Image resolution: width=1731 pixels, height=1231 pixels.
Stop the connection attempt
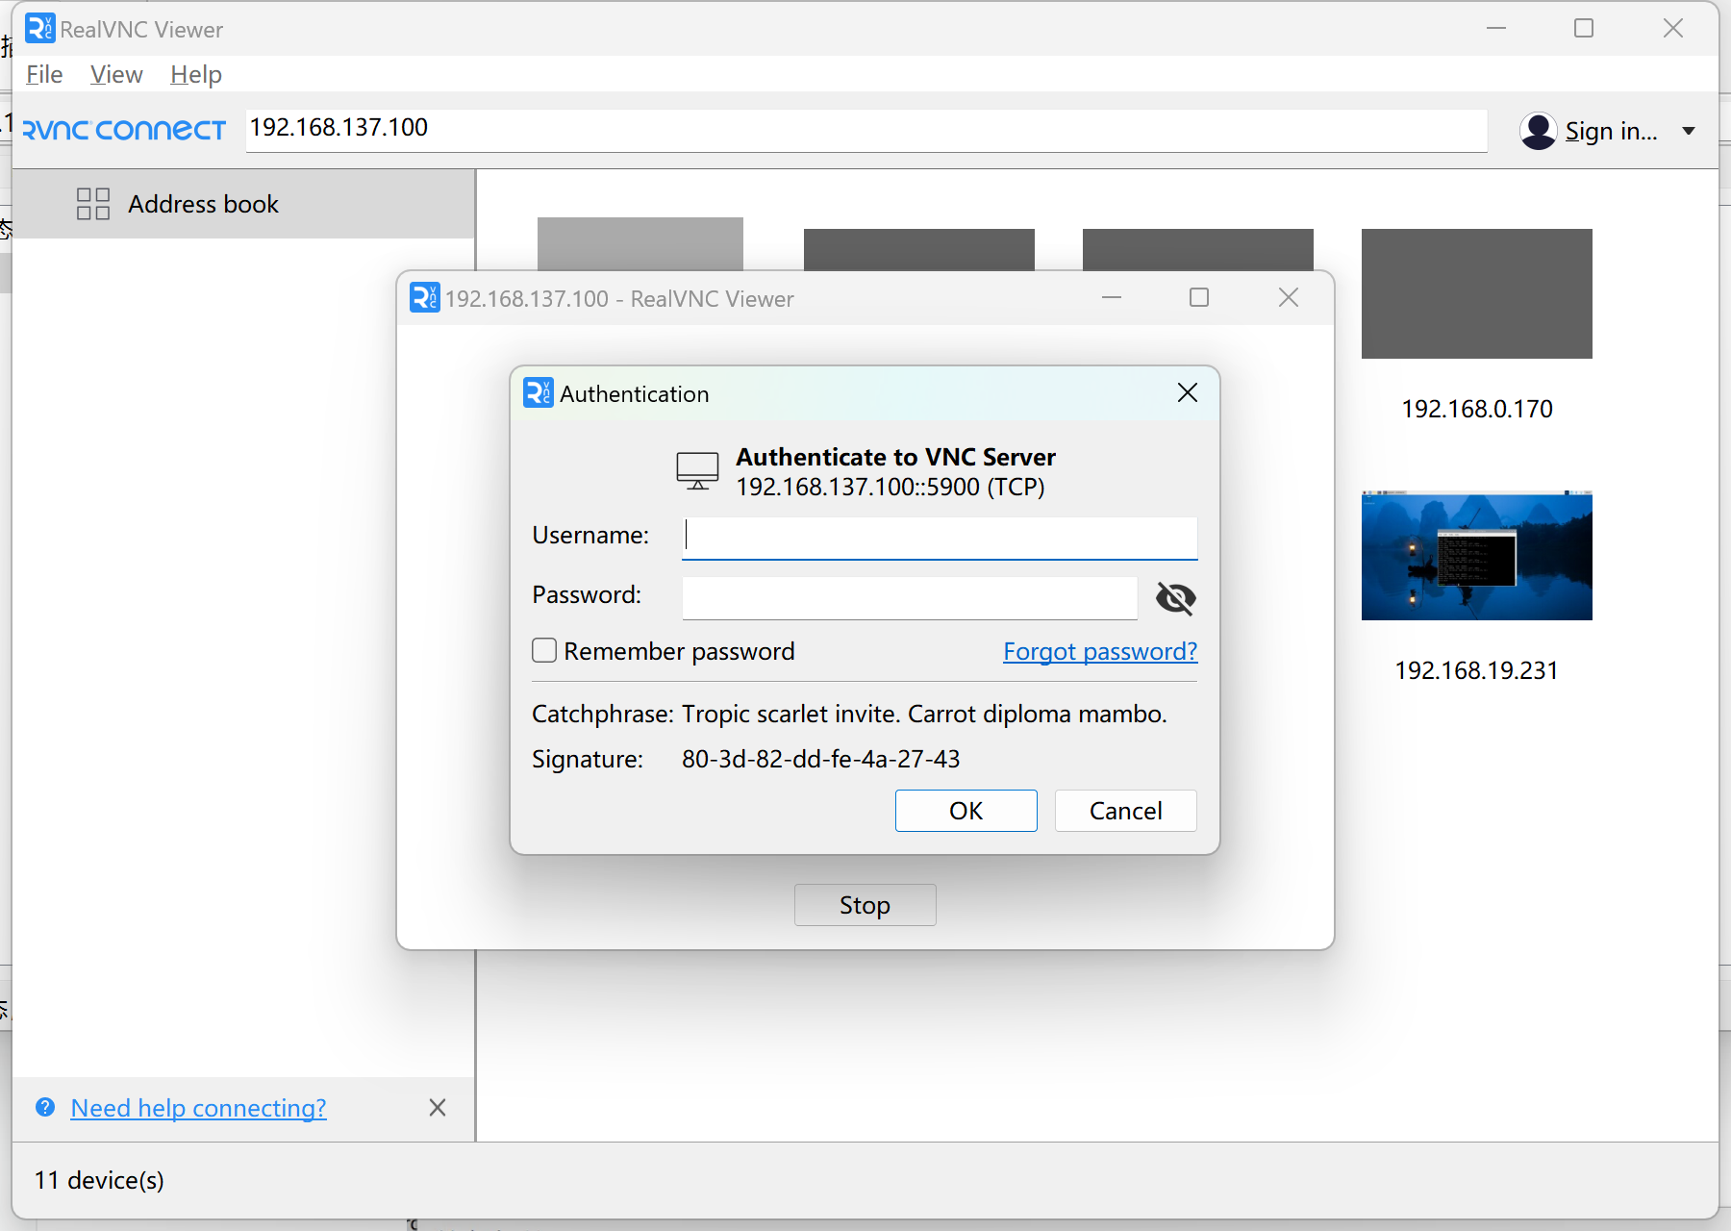pos(865,905)
